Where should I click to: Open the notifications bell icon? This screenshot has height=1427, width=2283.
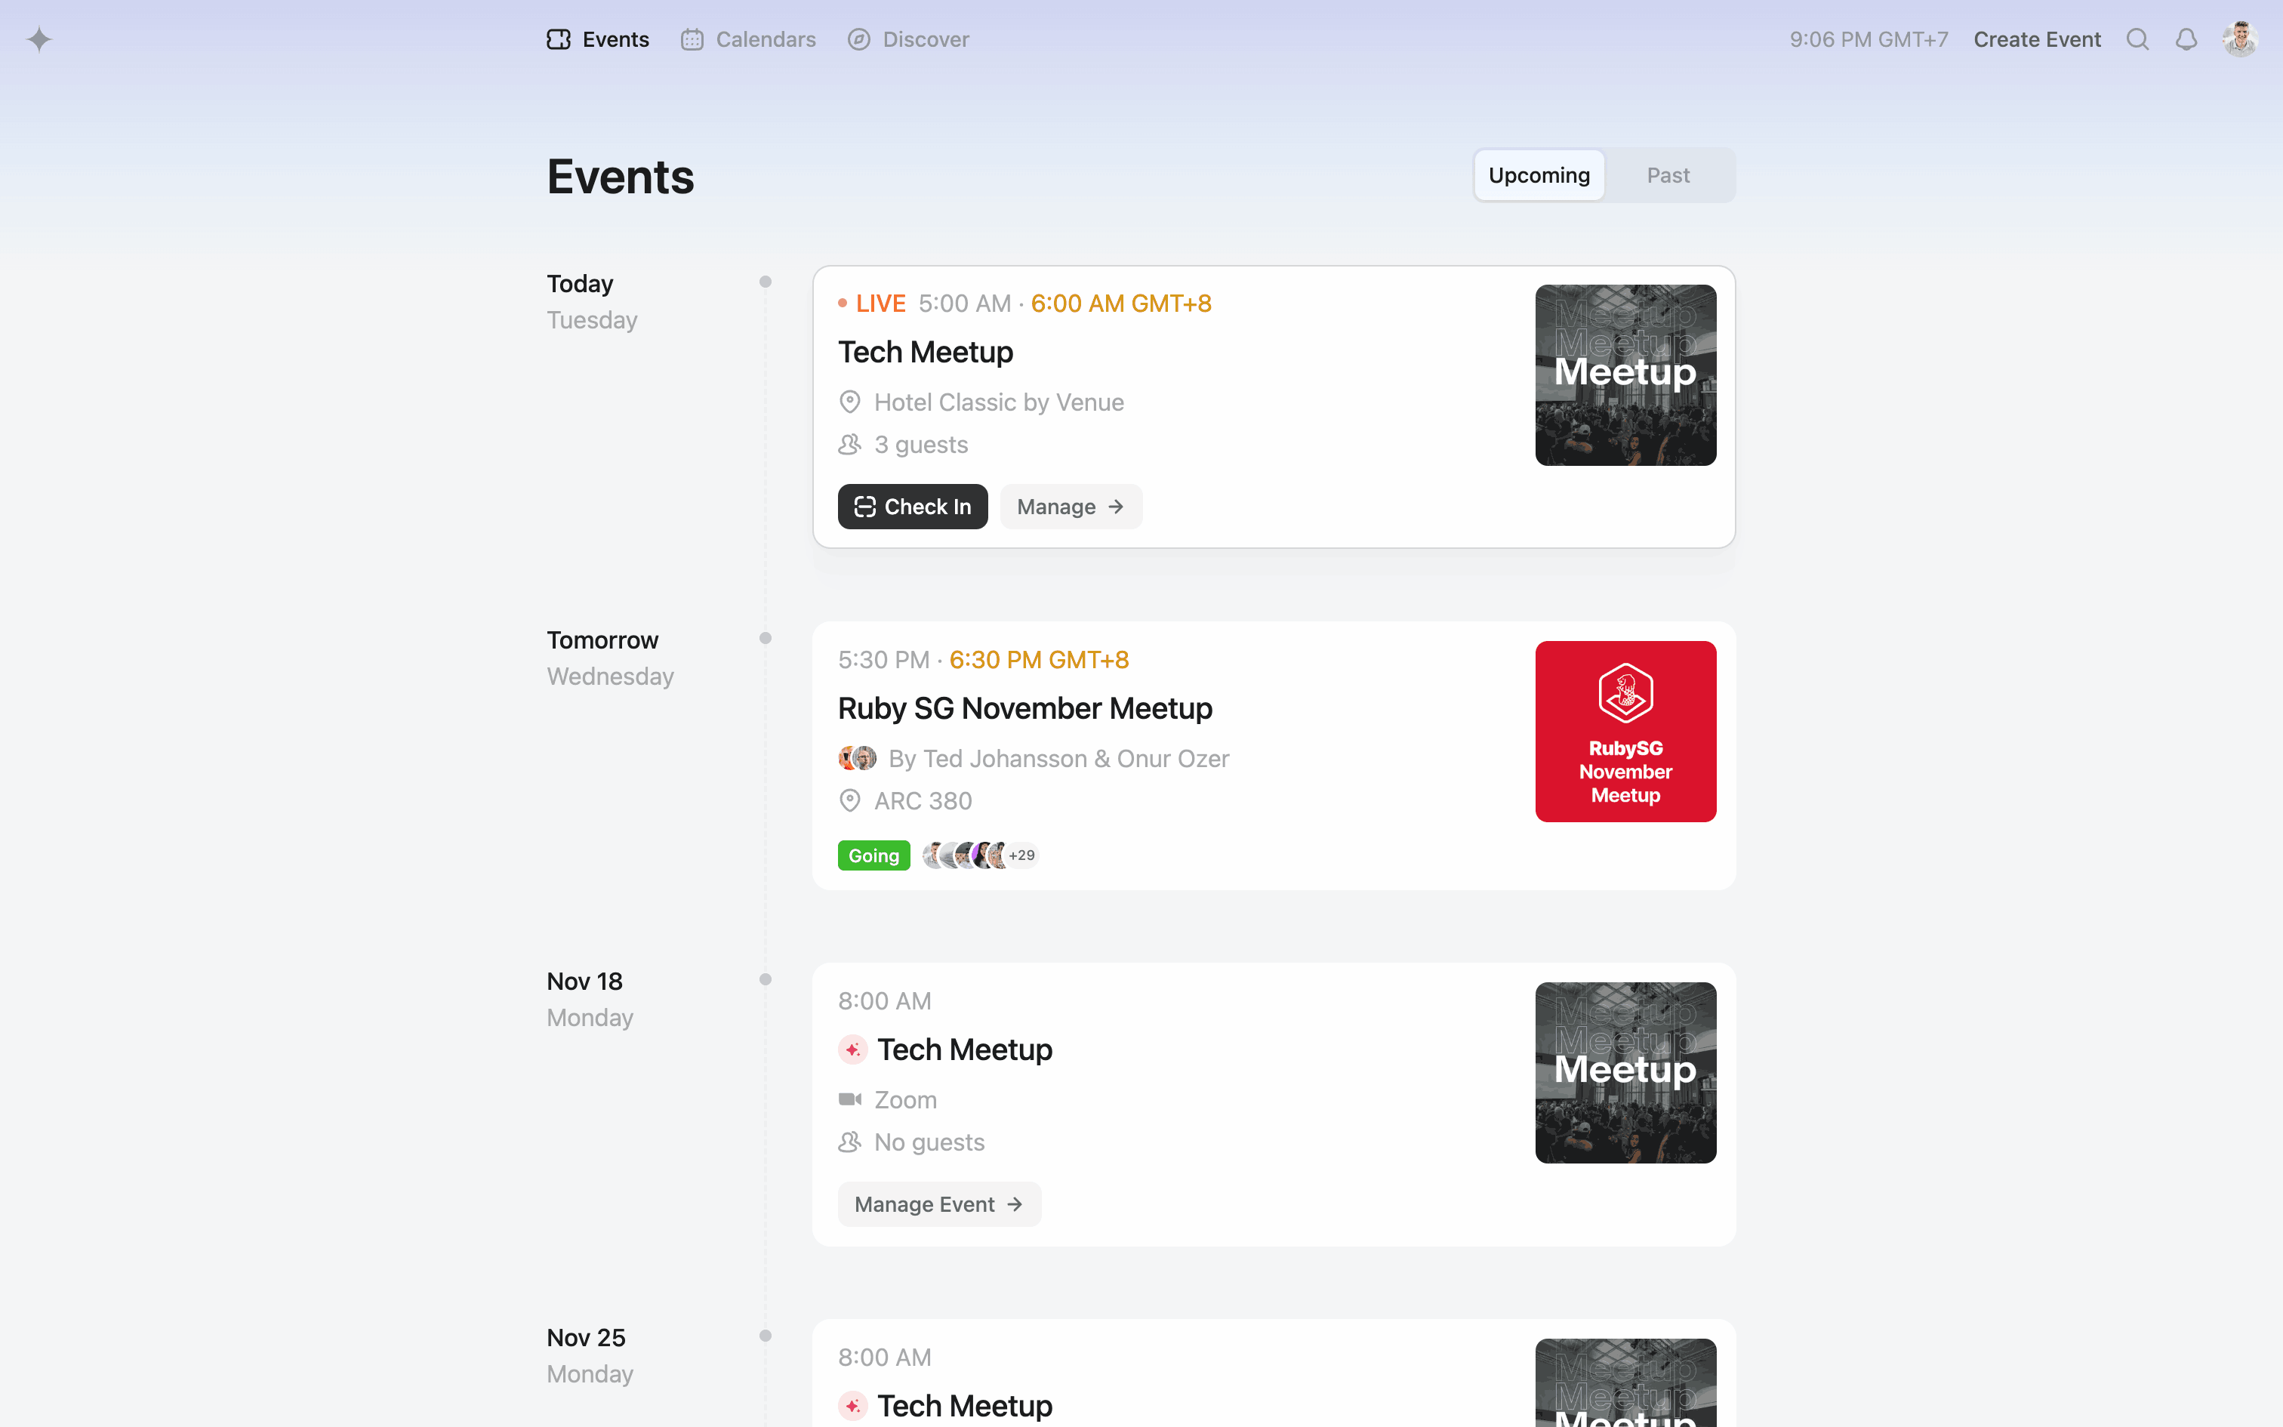[2187, 39]
